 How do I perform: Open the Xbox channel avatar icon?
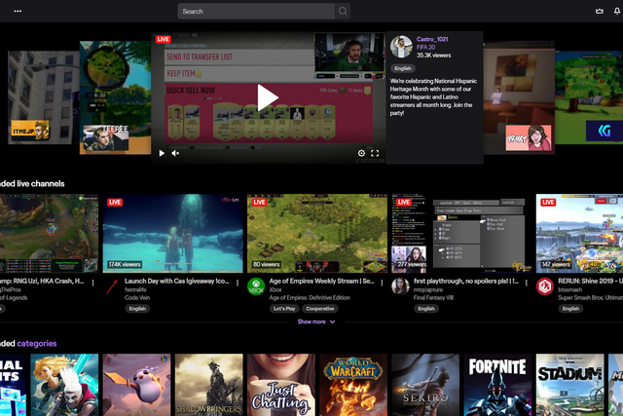coord(256,286)
